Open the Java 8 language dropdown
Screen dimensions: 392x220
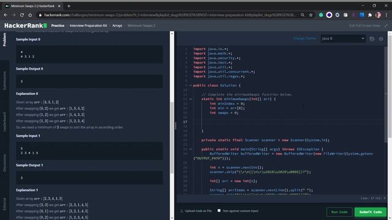tap(343, 38)
